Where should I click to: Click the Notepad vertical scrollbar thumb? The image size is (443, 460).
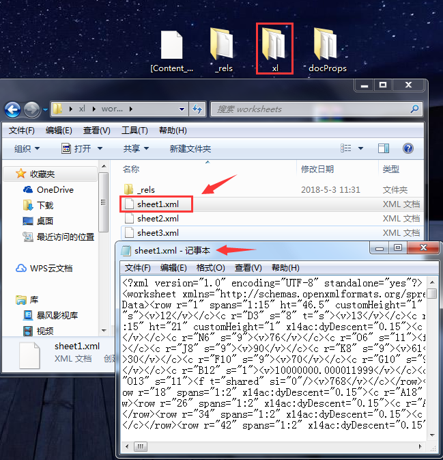tap(432, 293)
